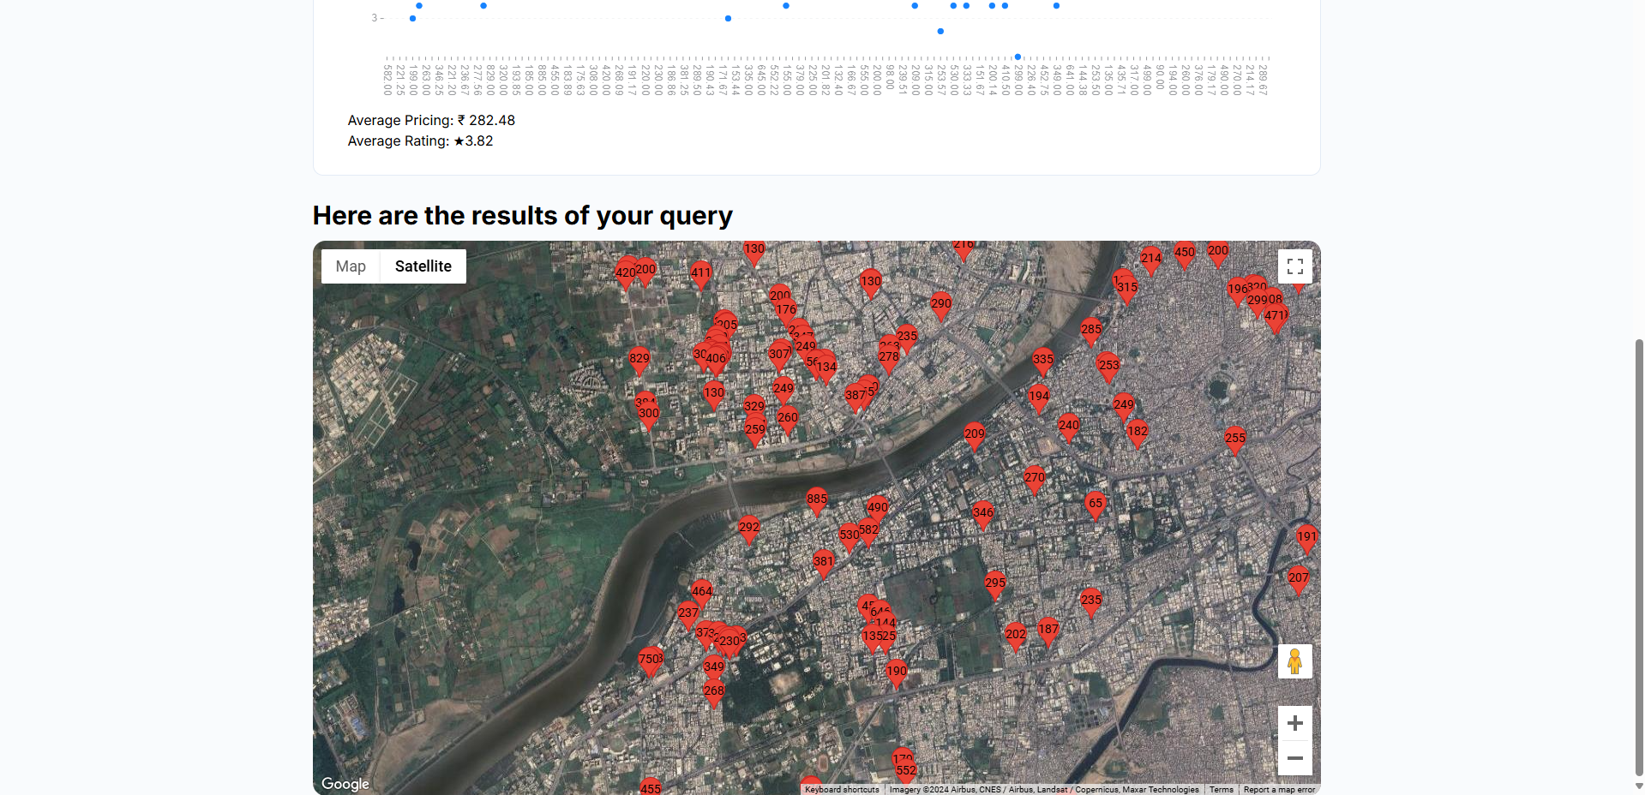Click the 'Average Rating: ★3.82' text

(x=420, y=141)
